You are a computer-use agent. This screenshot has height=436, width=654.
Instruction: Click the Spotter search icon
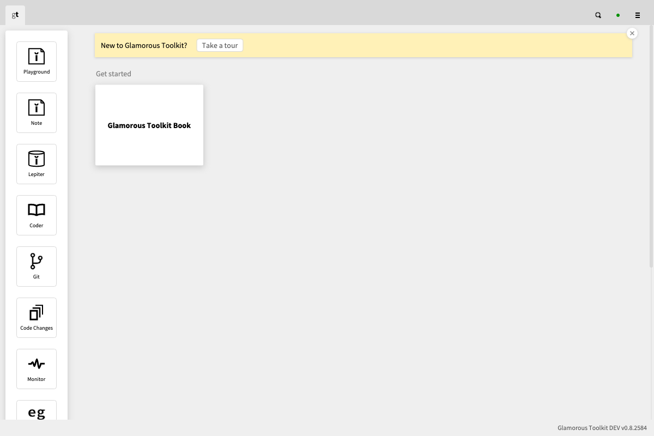click(x=598, y=15)
